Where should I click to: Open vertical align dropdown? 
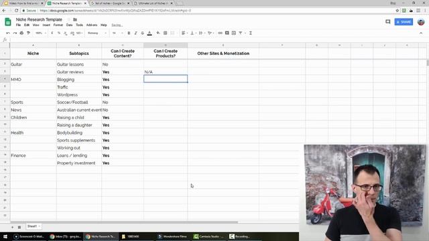tap(193, 33)
